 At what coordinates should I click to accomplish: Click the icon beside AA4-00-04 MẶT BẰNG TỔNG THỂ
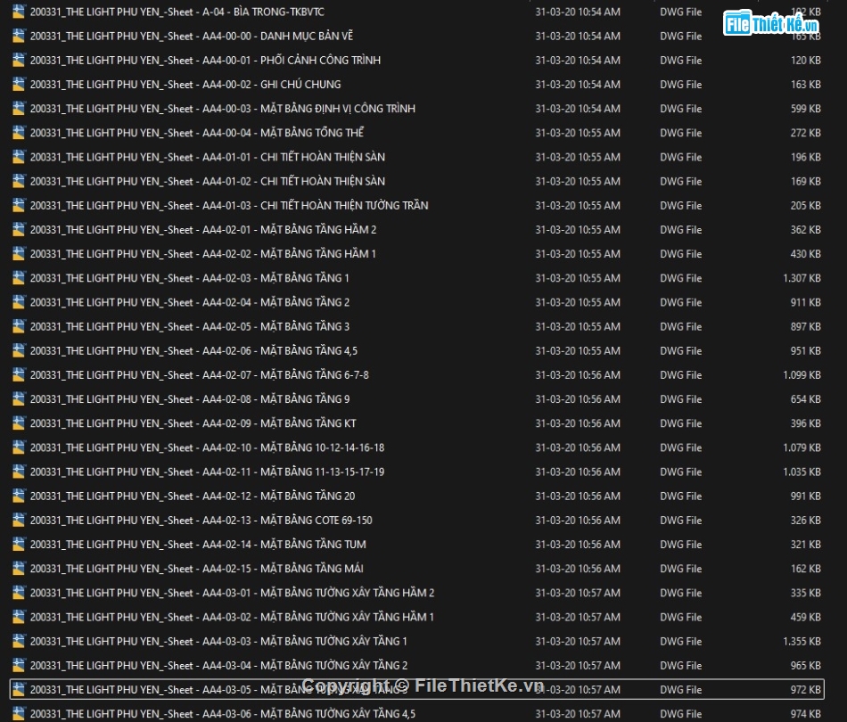coord(19,133)
